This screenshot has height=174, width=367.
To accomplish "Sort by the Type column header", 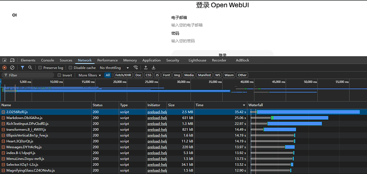I will pos(133,105).
